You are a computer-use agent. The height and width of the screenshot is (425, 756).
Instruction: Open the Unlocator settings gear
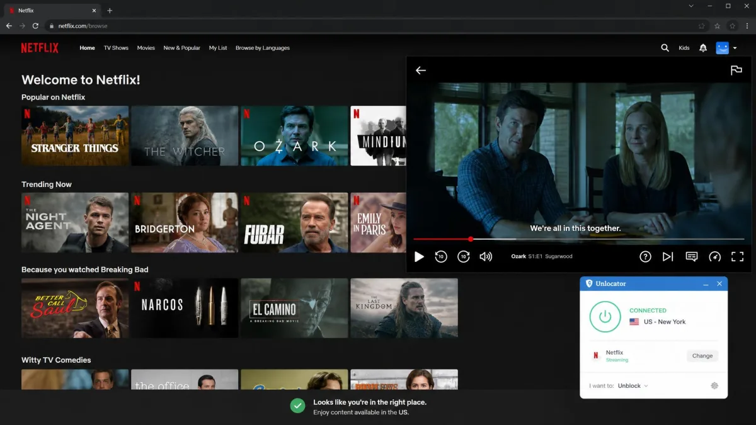pos(714,386)
